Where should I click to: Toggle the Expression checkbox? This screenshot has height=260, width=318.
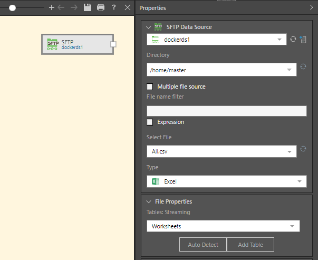(x=150, y=122)
